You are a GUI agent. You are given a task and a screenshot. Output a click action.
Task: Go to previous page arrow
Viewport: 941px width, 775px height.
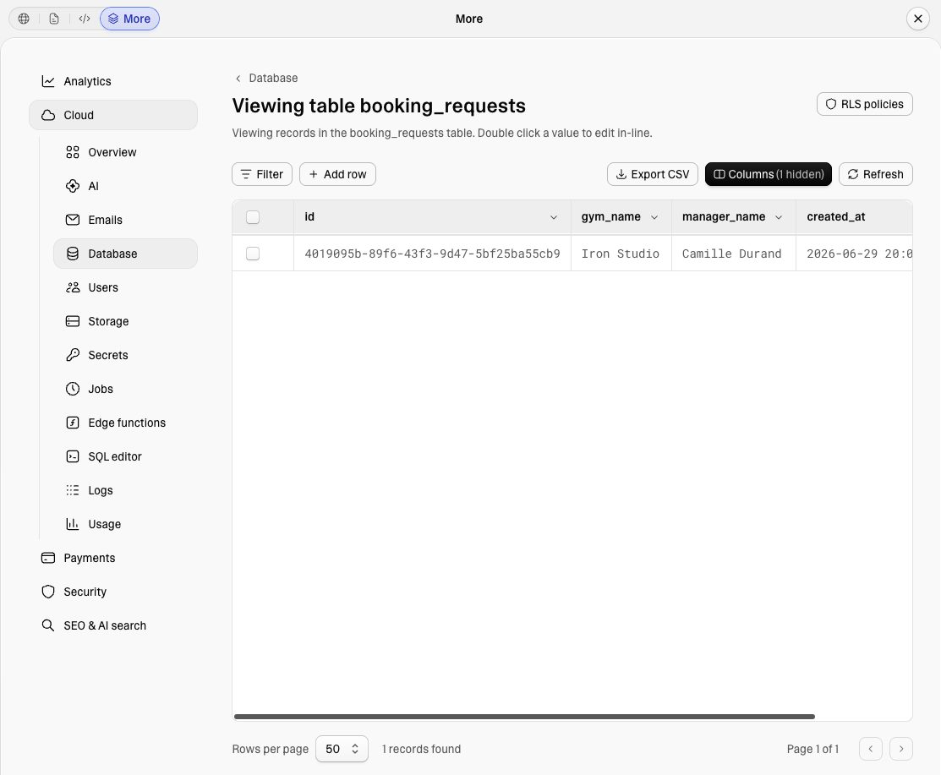point(870,749)
